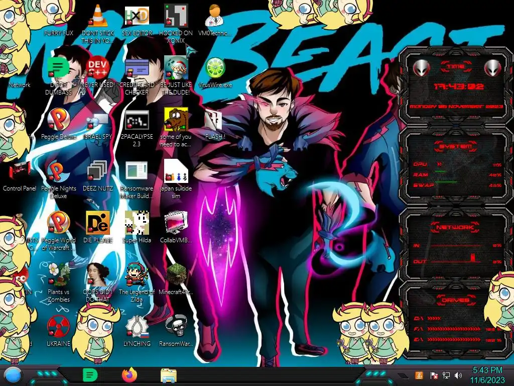Click the FURRY FUX desktop label
Viewport: 514px width, 386px height.
[58, 33]
